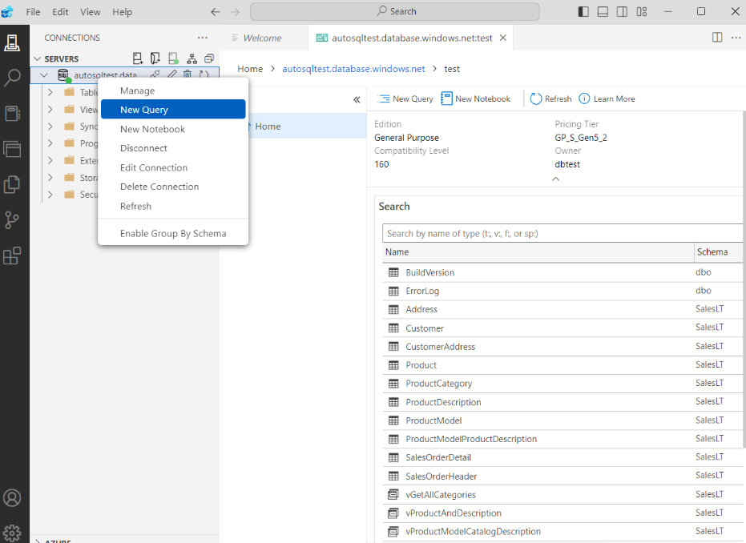Screen dimensions: 746x543
Task: Collapse the Home sidebar panel
Action: (357, 101)
